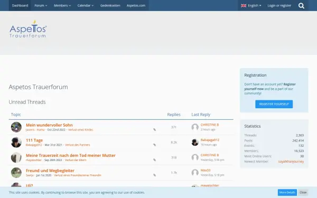
Task: Open CHRISTINE B name on Mein wundervoller Sohn row
Action: click(210, 125)
